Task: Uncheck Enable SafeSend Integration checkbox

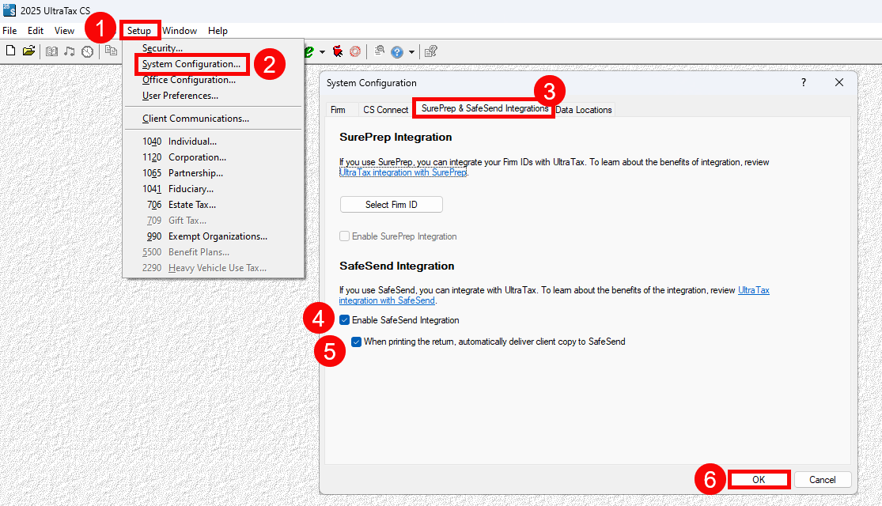Action: point(345,320)
